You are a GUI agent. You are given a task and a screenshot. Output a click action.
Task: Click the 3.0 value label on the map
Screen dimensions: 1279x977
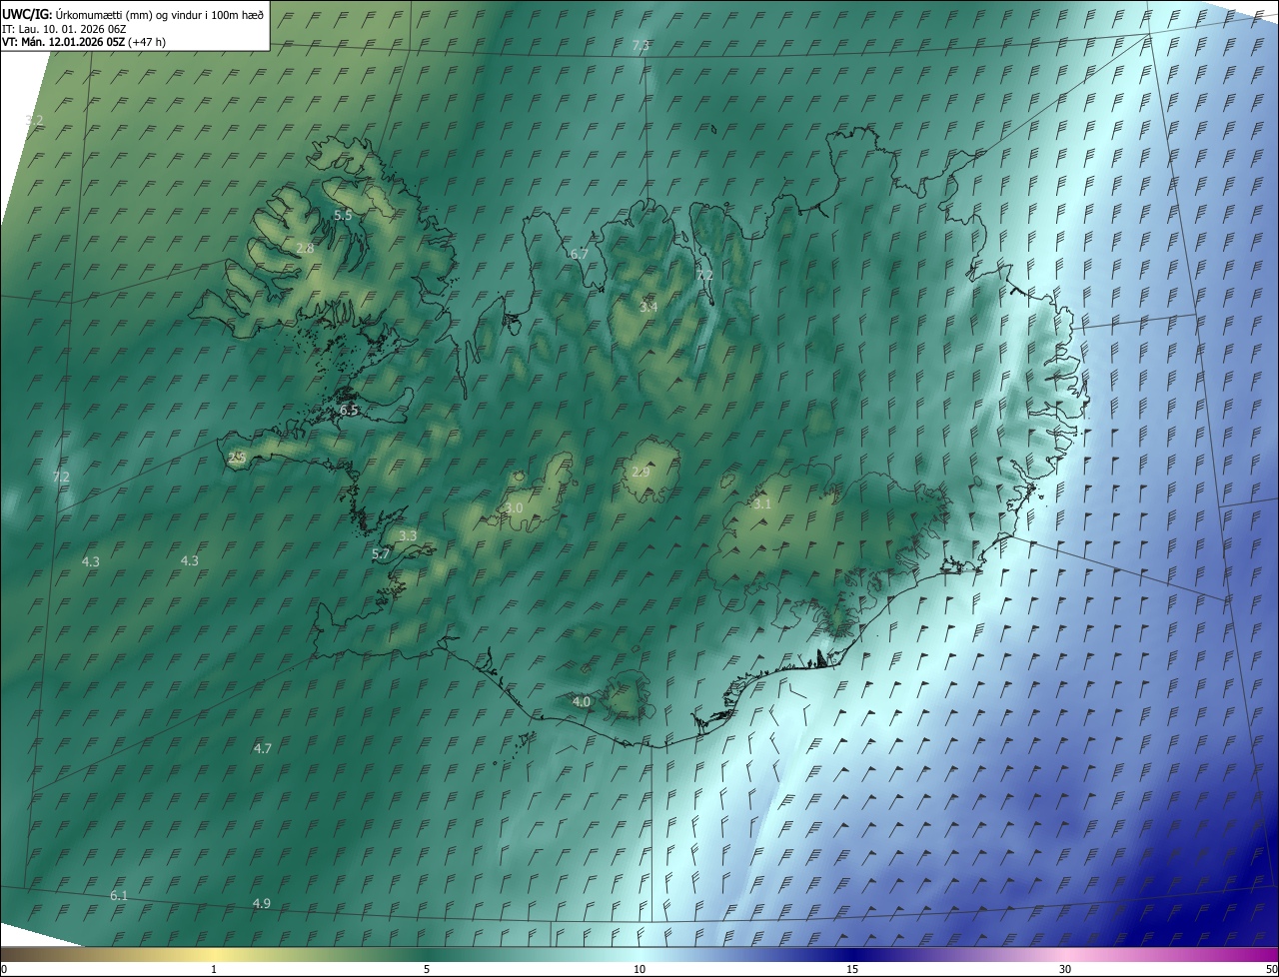(514, 508)
